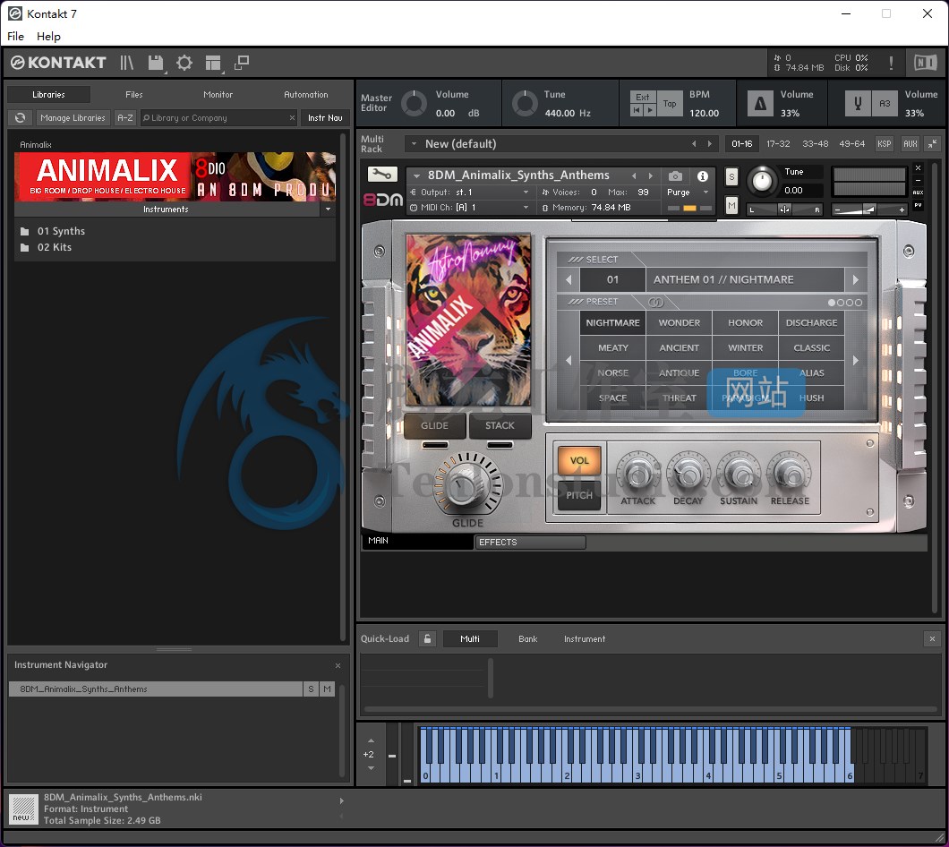Toggle the PV button in instrument header
Viewport: 949px width, 847px height.
919,205
